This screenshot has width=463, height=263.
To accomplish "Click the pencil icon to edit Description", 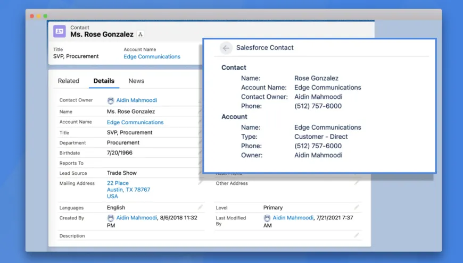I will tap(357, 235).
